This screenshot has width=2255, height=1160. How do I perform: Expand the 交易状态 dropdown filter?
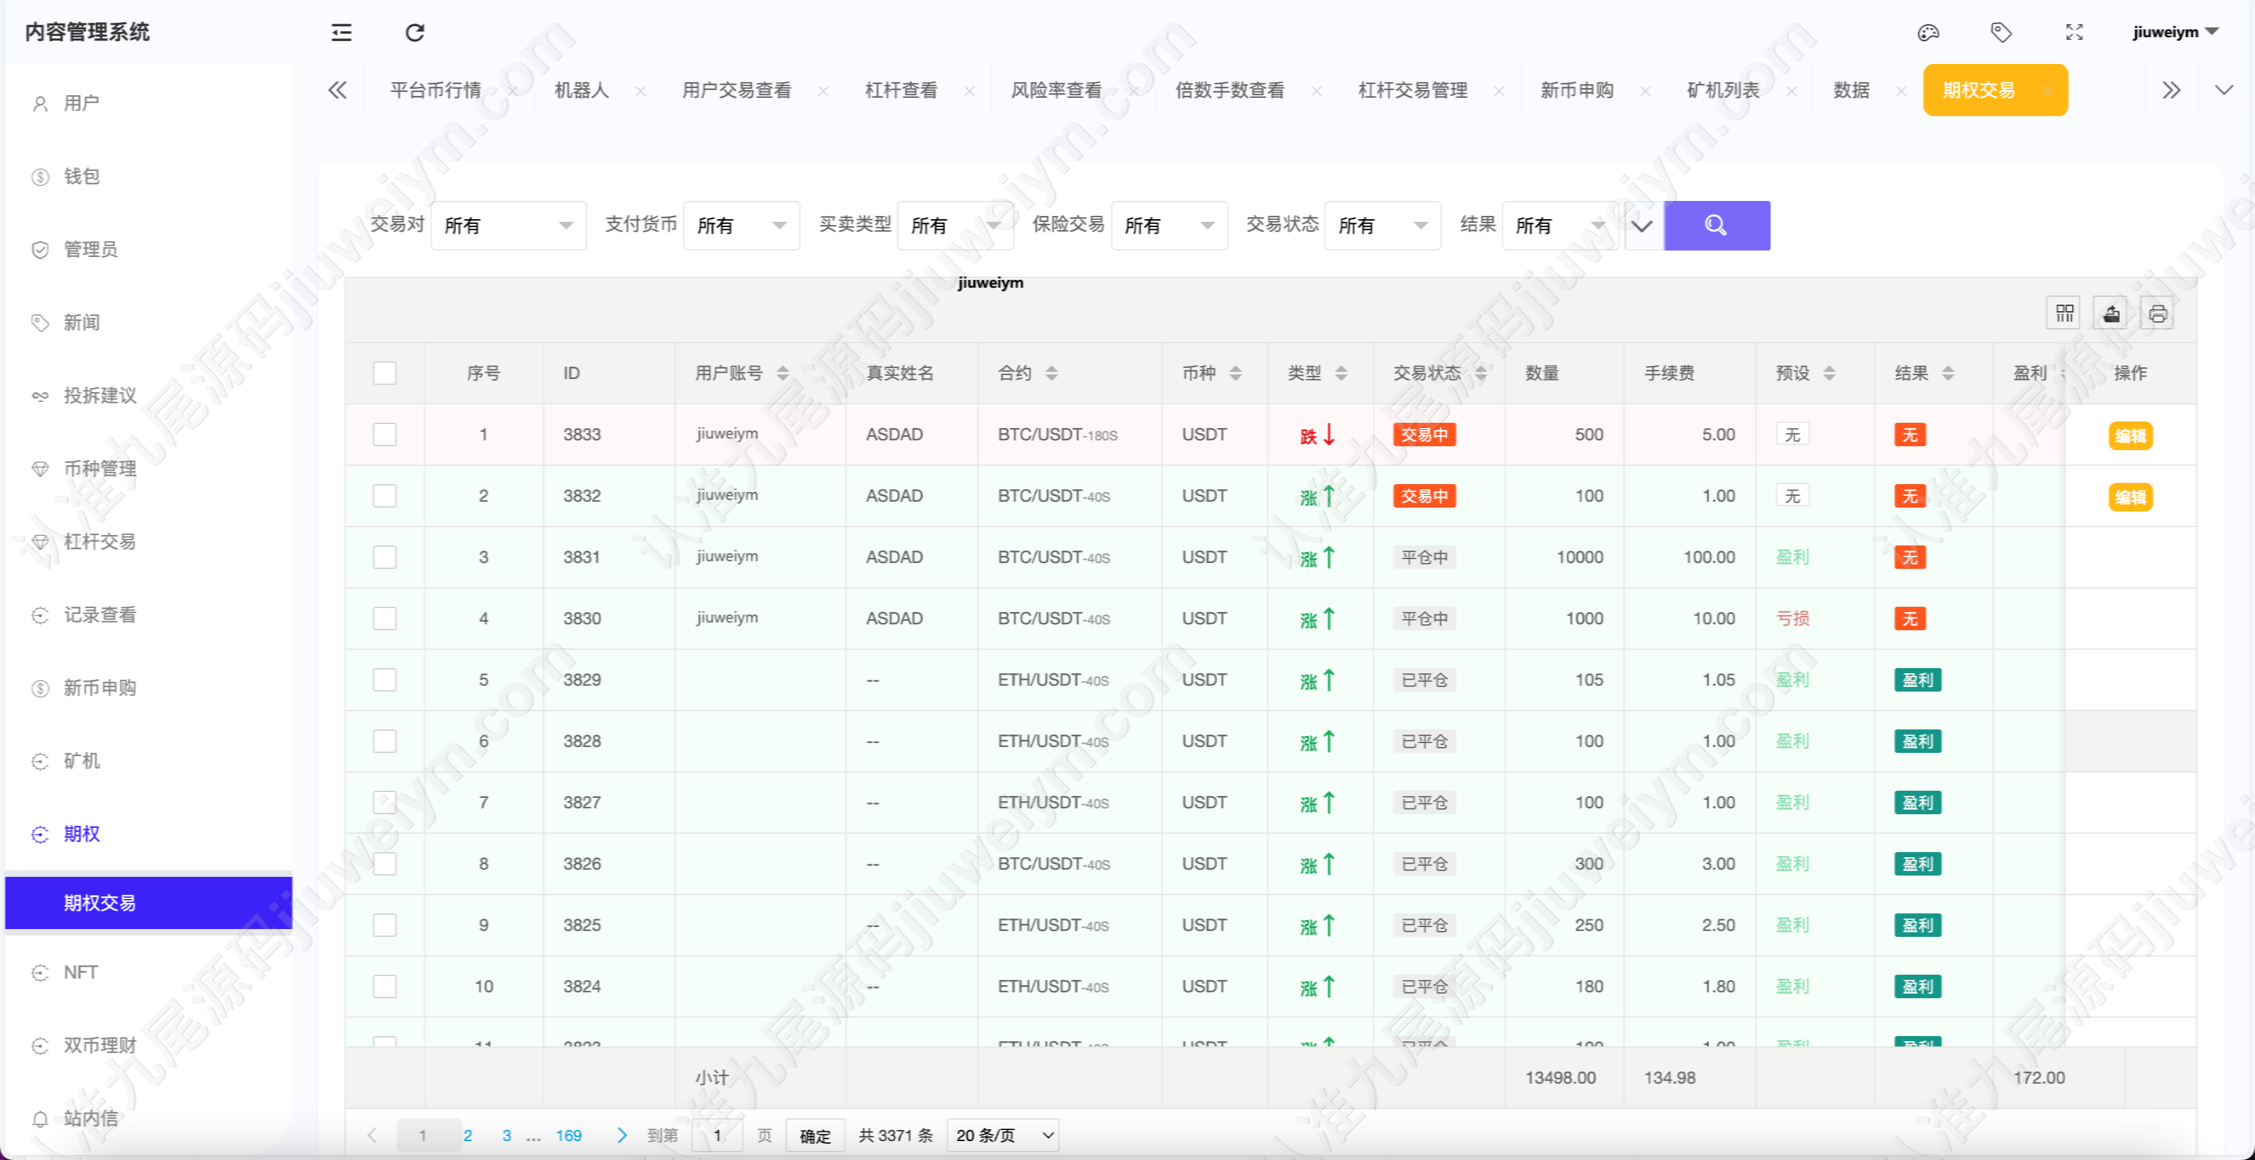pyautogui.click(x=1382, y=226)
